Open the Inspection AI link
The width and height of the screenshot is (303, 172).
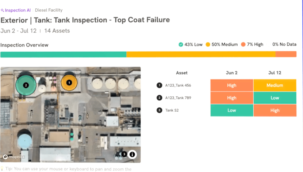pos(18,10)
